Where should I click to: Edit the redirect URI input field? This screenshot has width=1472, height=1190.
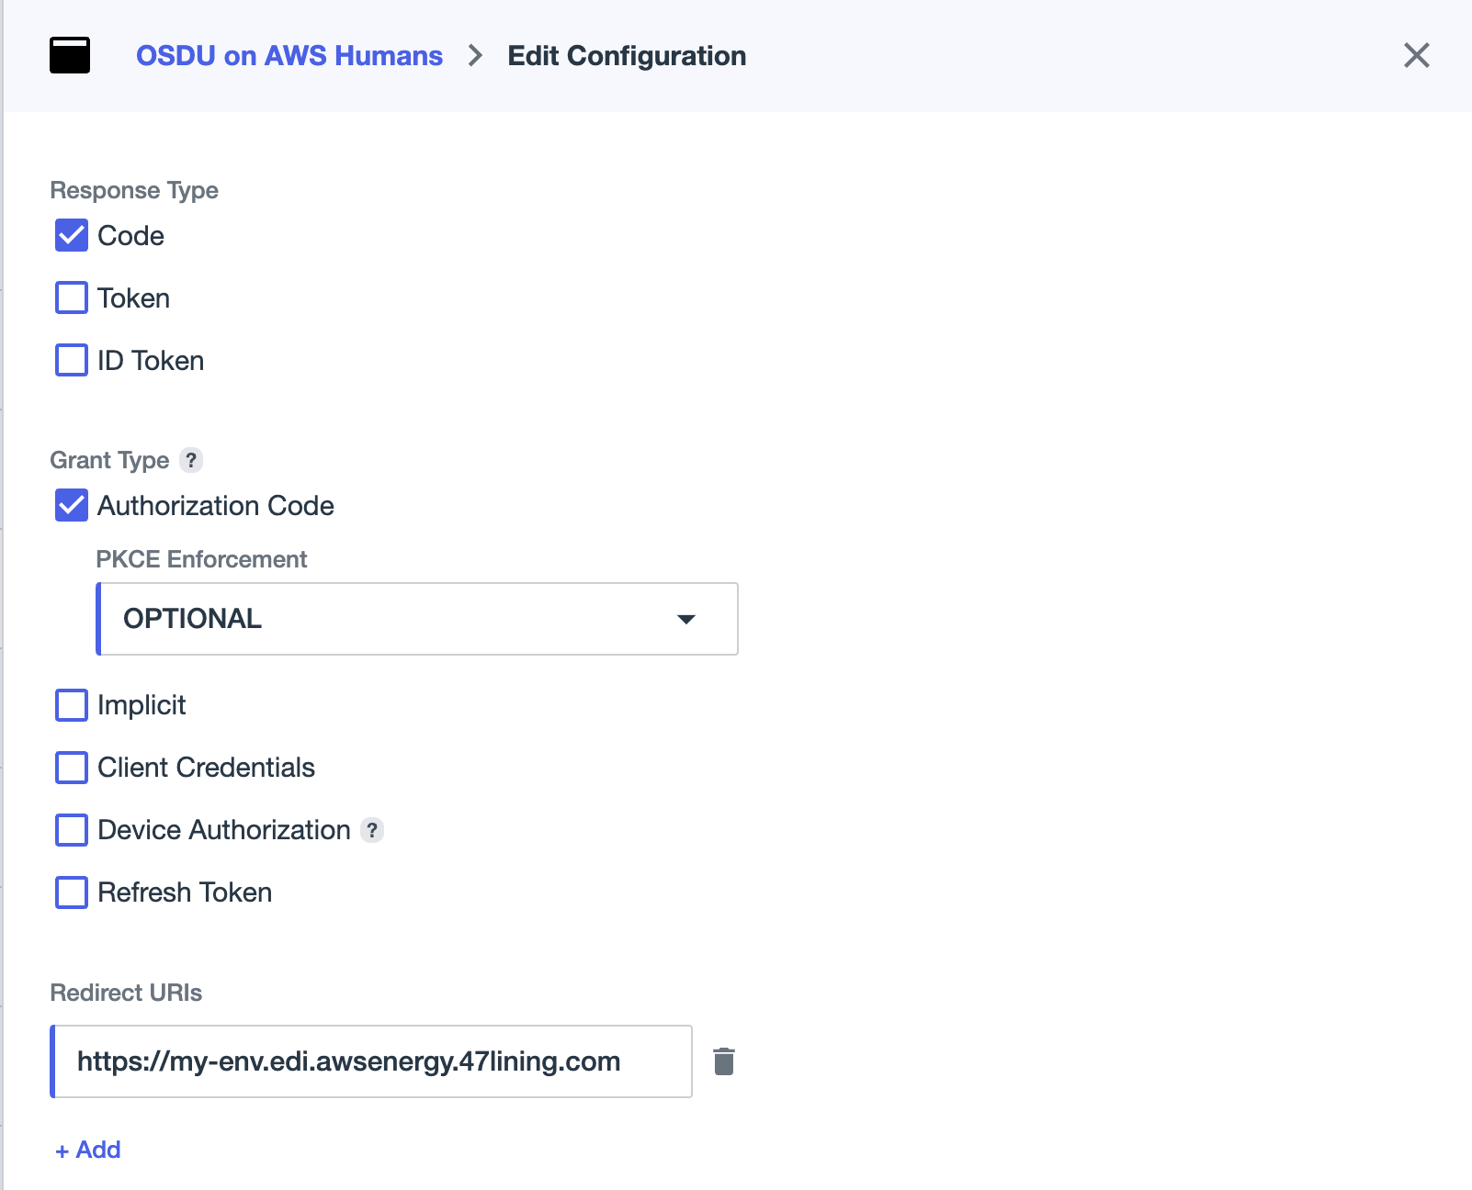pyautogui.click(x=371, y=1061)
